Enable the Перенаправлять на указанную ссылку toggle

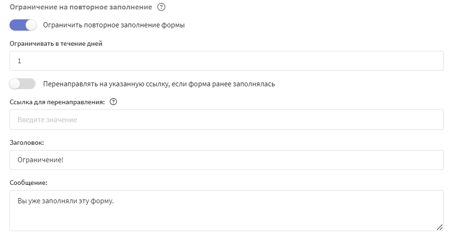click(23, 84)
